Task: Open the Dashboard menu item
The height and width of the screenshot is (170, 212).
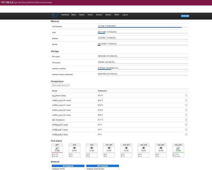Action: pyautogui.click(x=65, y=15)
